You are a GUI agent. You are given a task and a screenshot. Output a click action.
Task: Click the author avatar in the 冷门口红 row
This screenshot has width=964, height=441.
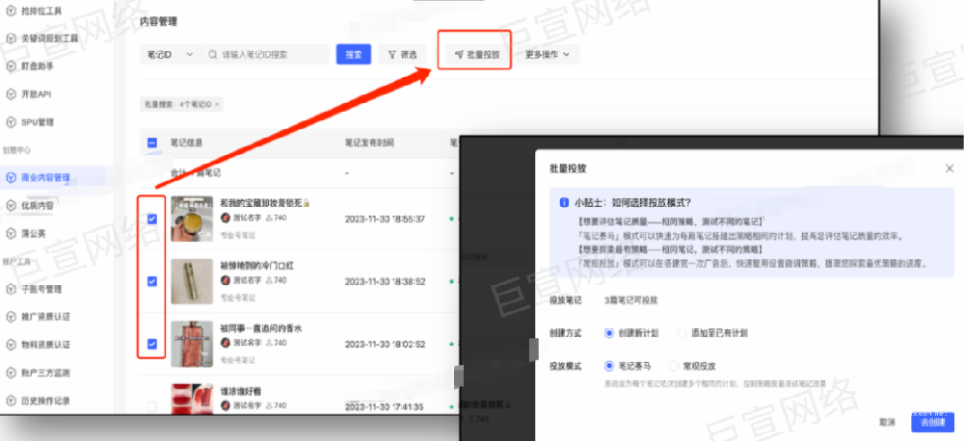tap(225, 280)
